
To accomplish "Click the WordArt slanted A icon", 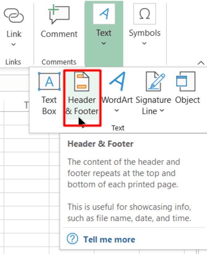I will (x=117, y=81).
